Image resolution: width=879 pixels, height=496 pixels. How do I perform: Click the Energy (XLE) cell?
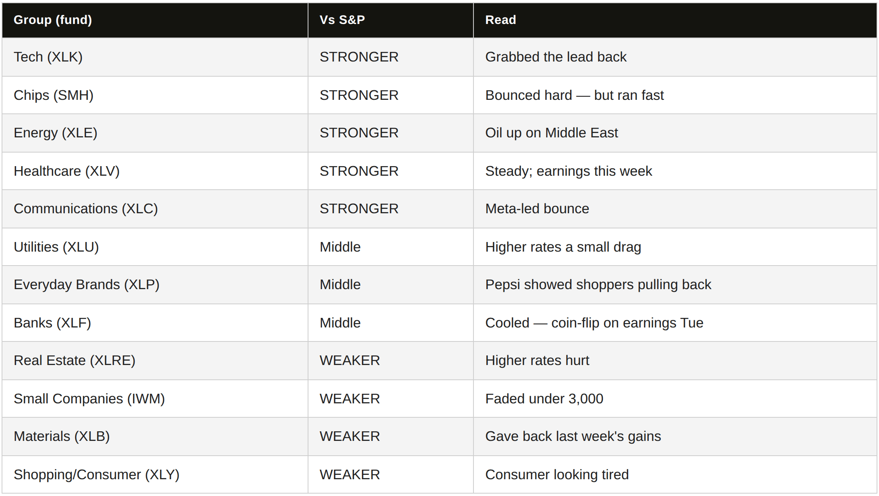coord(155,133)
